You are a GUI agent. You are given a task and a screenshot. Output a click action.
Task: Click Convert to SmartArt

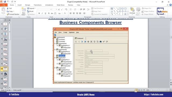coord(100,14)
